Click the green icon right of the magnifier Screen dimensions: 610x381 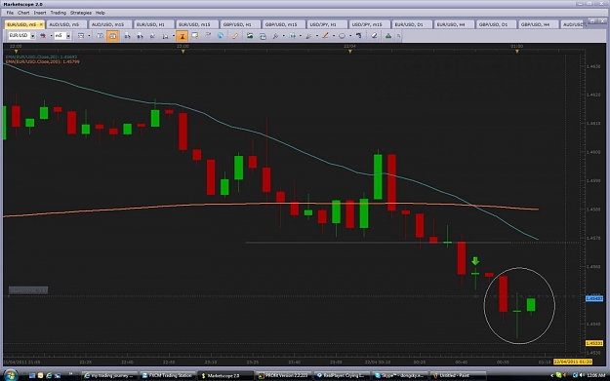292,36
